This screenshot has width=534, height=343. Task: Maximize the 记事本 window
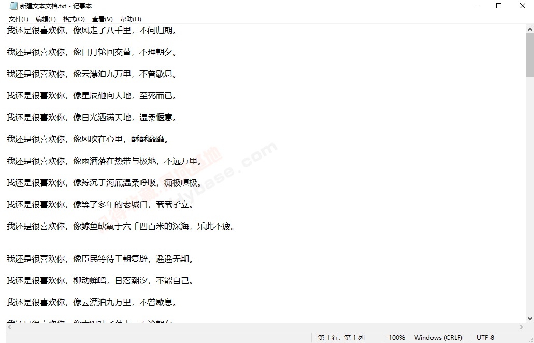[499, 6]
